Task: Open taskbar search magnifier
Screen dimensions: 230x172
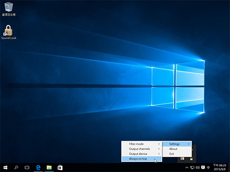Action: coord(16,167)
